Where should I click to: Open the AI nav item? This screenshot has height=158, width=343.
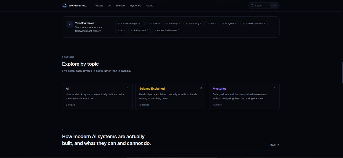pos(109,6)
